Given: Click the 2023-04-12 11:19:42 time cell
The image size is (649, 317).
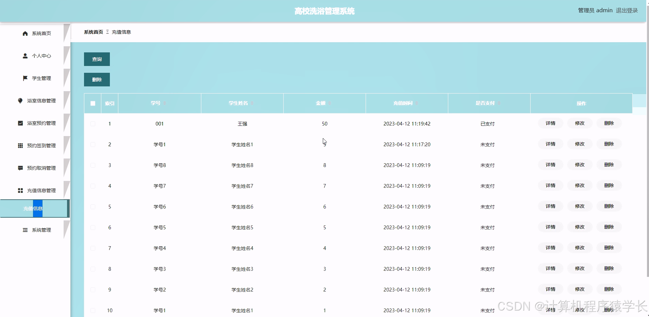Looking at the screenshot, I should 407,124.
